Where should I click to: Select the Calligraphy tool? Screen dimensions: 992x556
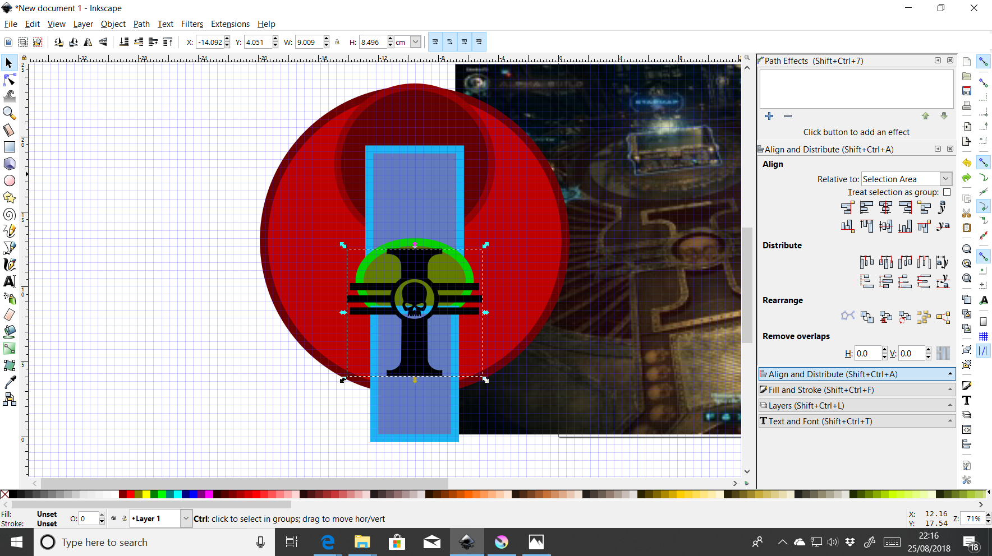tap(9, 265)
